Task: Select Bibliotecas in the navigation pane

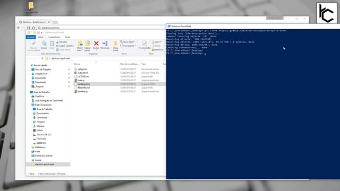Action: 40,147
